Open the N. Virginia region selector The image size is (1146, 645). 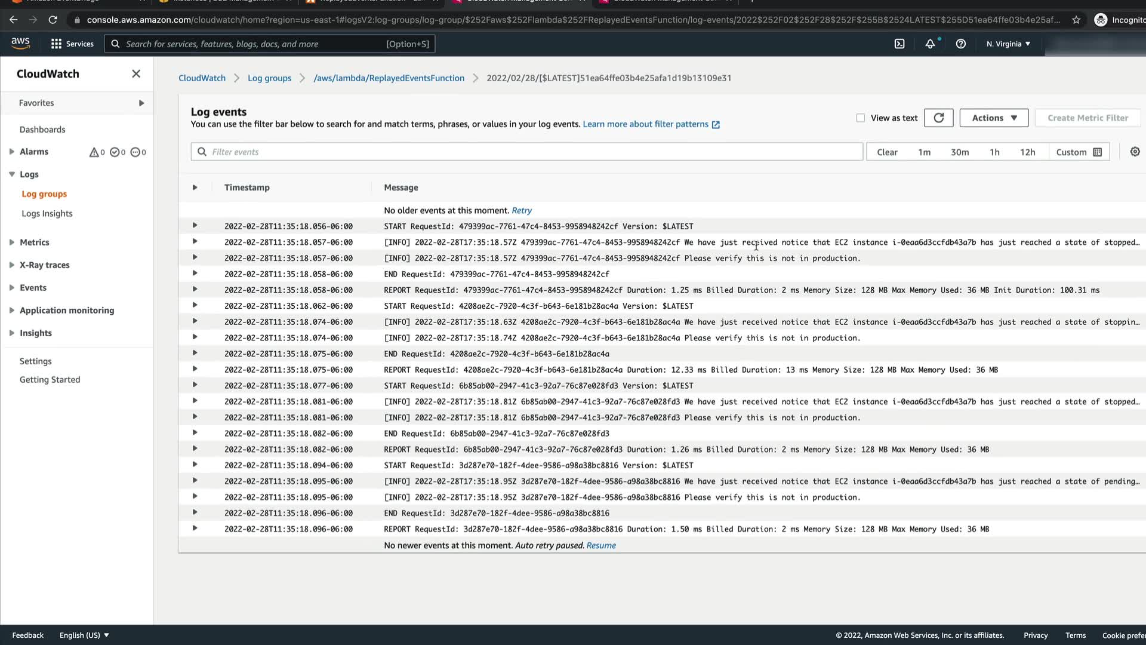(1008, 44)
